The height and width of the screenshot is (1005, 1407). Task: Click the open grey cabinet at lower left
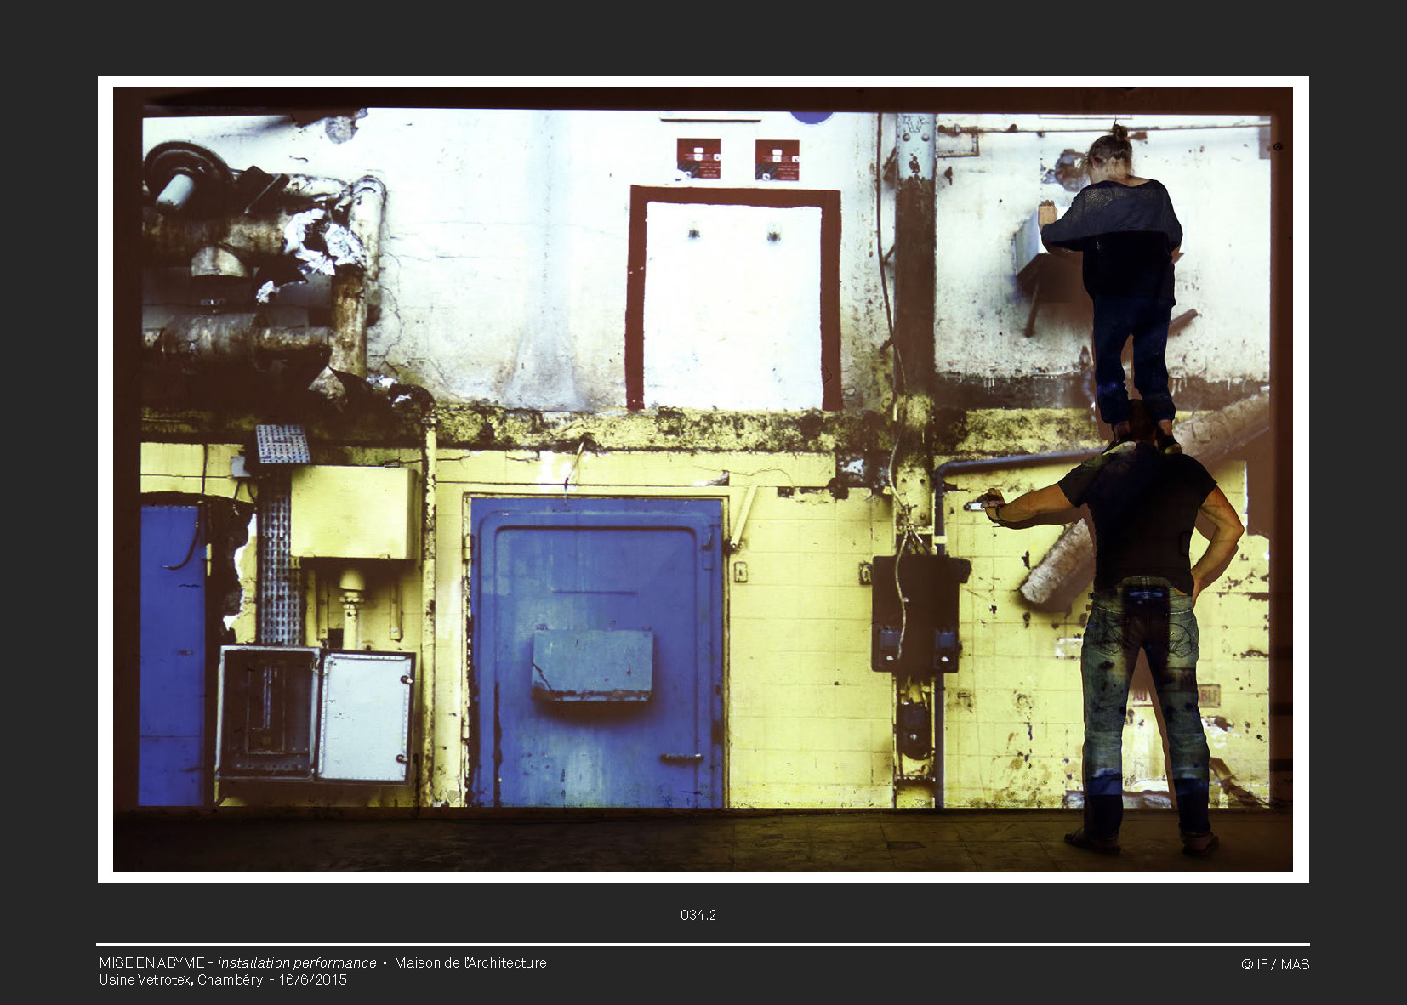(316, 714)
